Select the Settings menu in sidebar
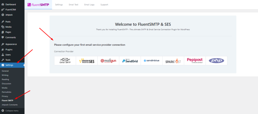Image resolution: width=258 pixels, height=114 pixels. click(12, 65)
